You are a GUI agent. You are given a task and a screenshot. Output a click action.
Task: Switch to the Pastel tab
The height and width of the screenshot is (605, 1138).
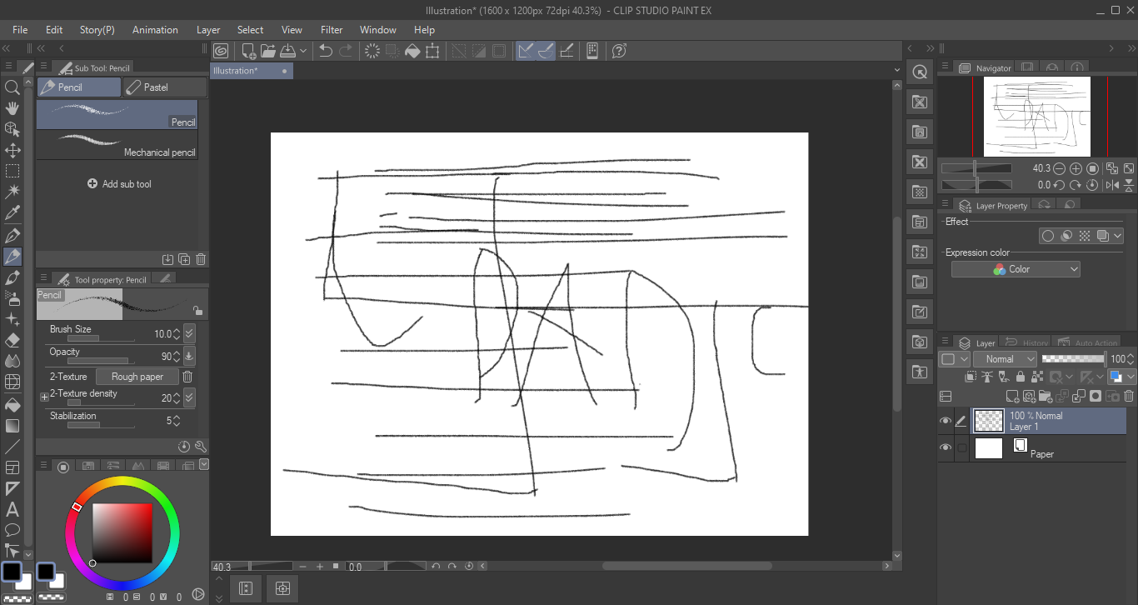tap(164, 87)
